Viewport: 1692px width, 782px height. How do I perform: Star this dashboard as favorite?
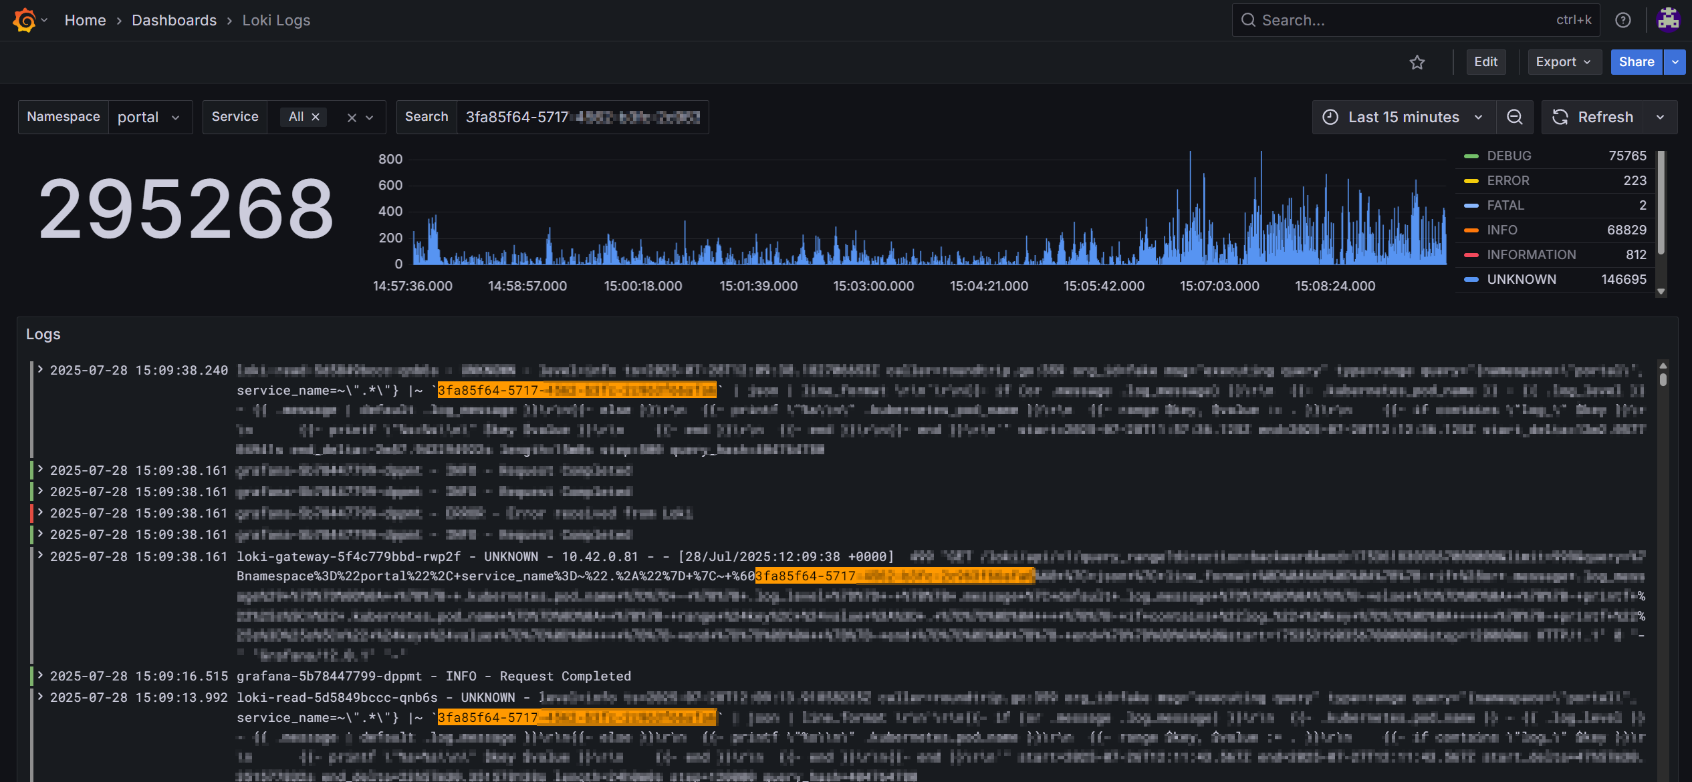tap(1417, 62)
